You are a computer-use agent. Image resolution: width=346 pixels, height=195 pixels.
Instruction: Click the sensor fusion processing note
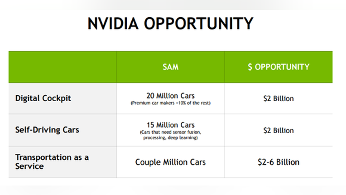point(170,135)
